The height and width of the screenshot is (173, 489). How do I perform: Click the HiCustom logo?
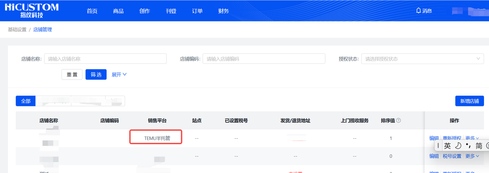coord(31,11)
